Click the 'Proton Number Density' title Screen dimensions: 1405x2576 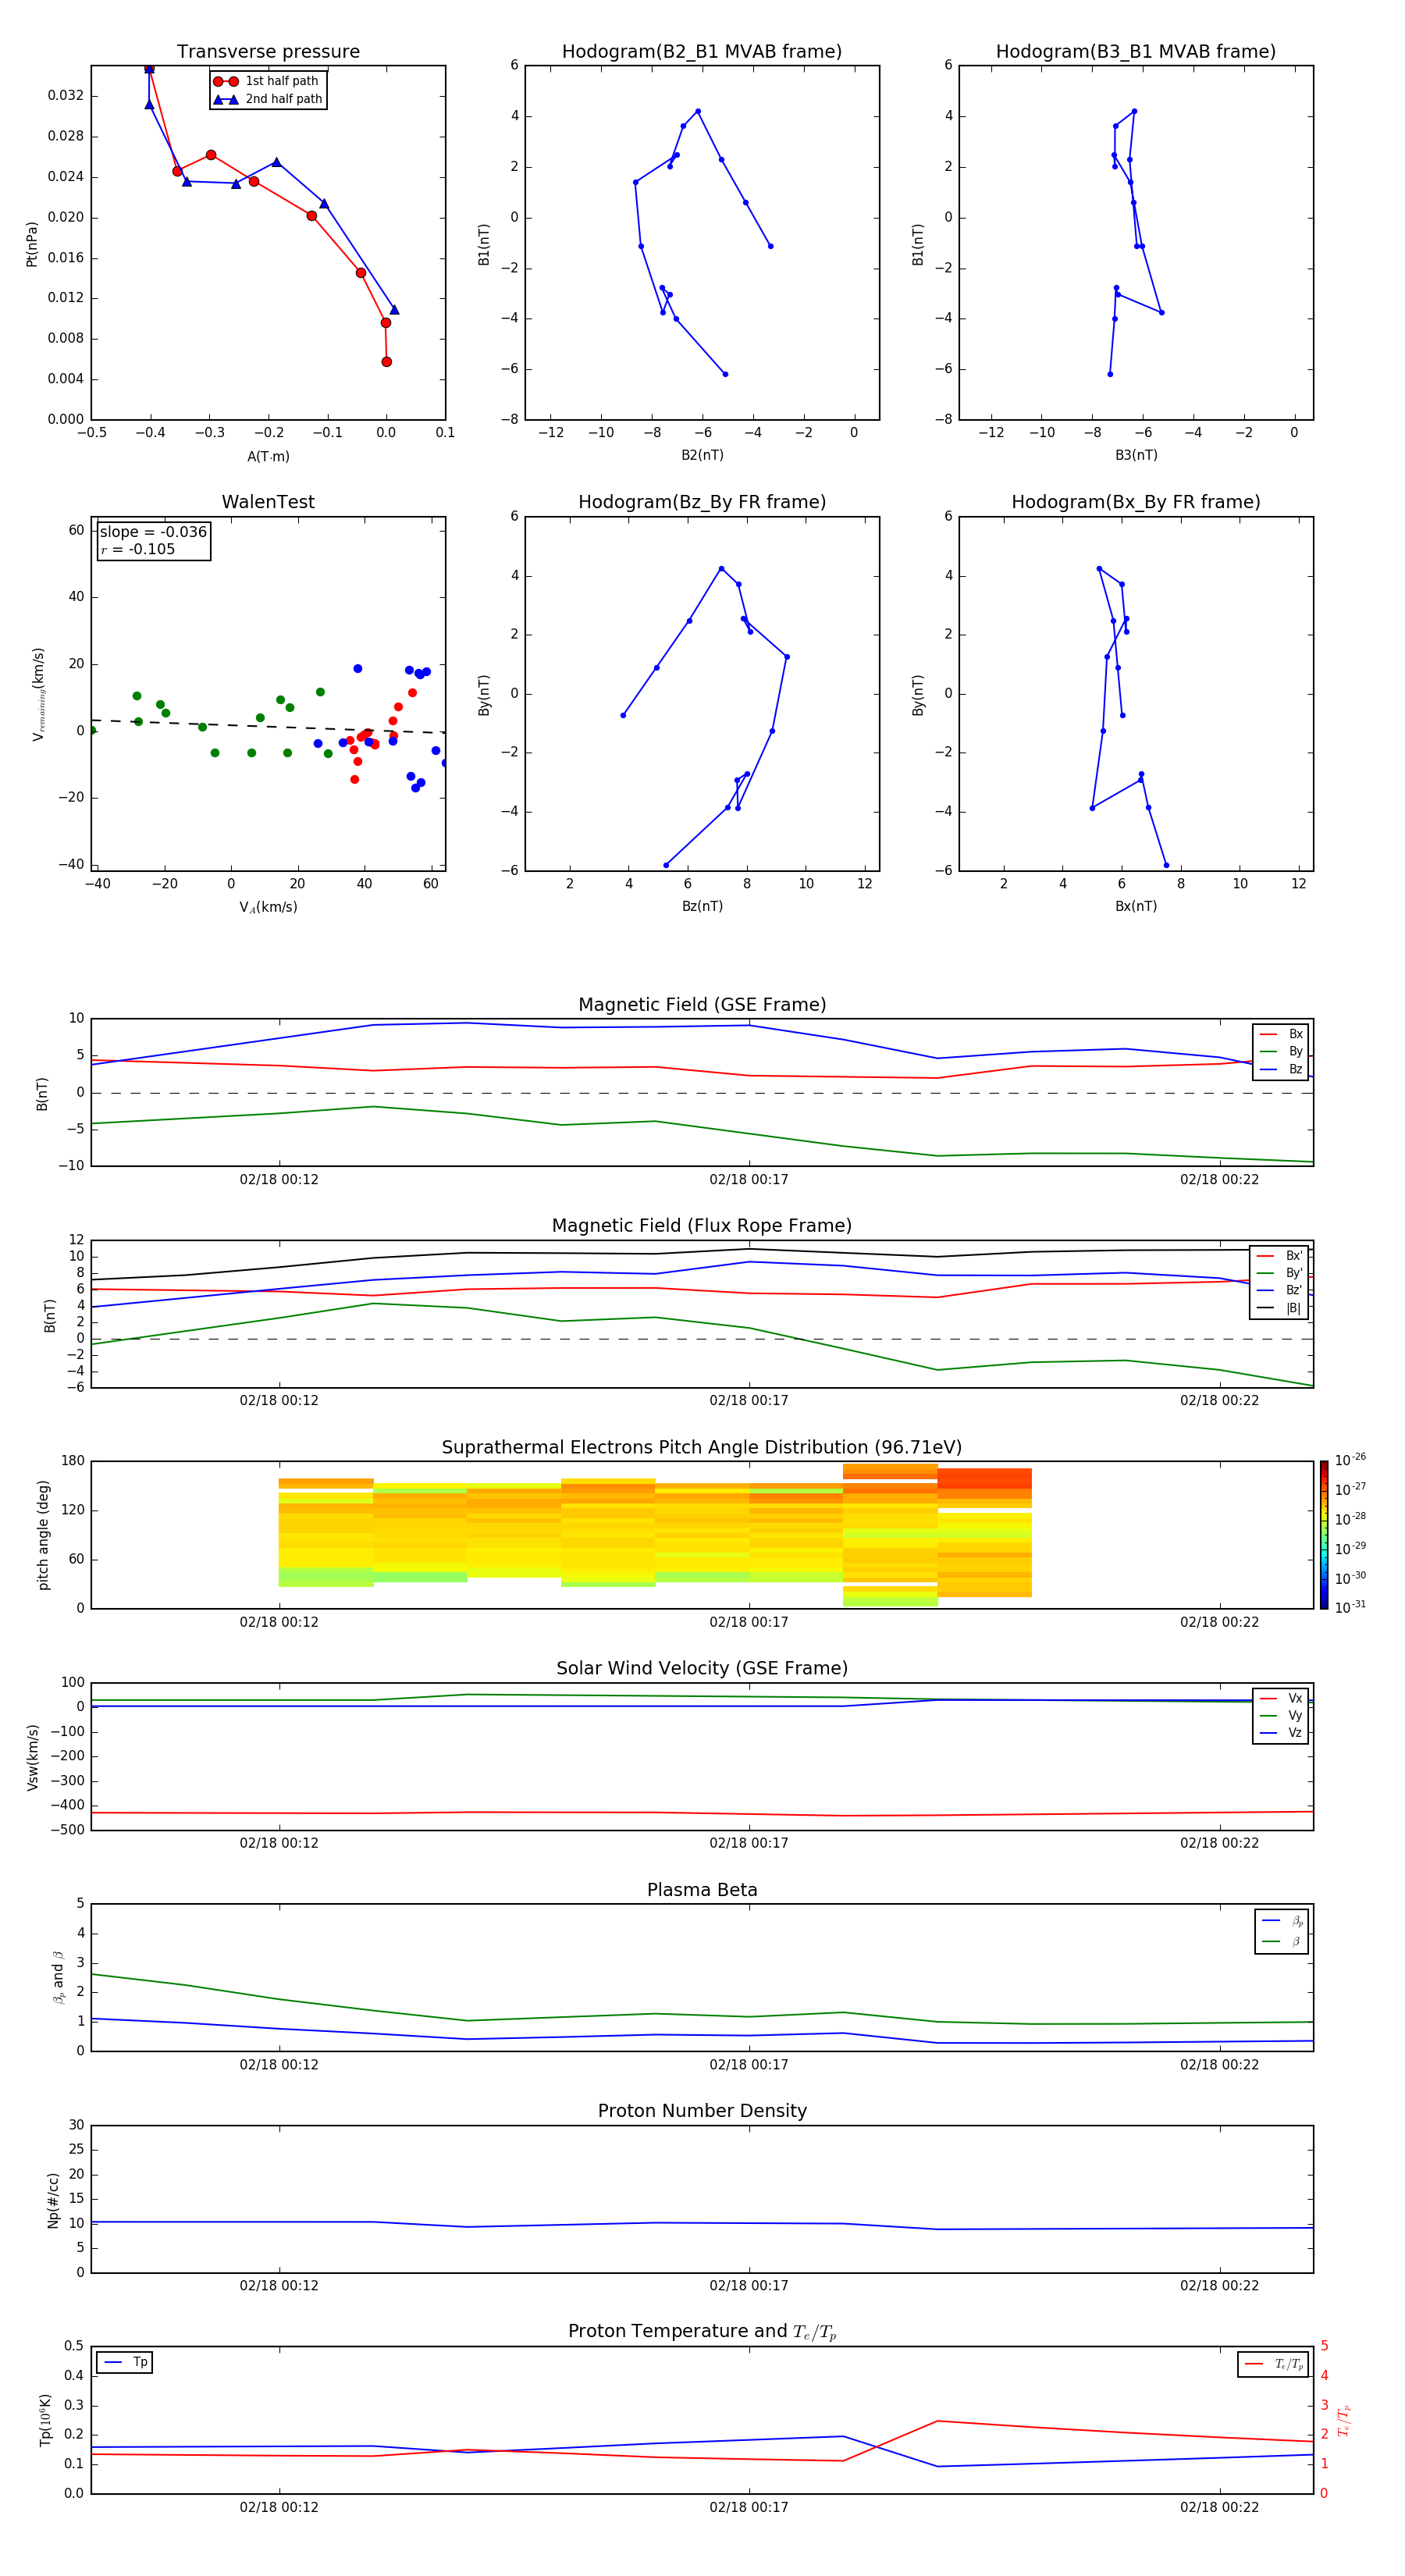[x=702, y=2111]
